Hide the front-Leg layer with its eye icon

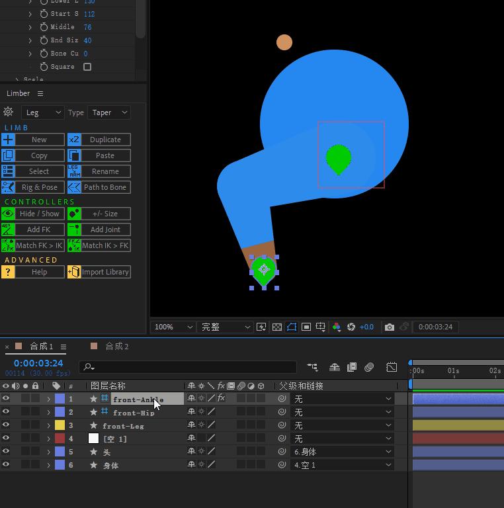click(x=6, y=425)
